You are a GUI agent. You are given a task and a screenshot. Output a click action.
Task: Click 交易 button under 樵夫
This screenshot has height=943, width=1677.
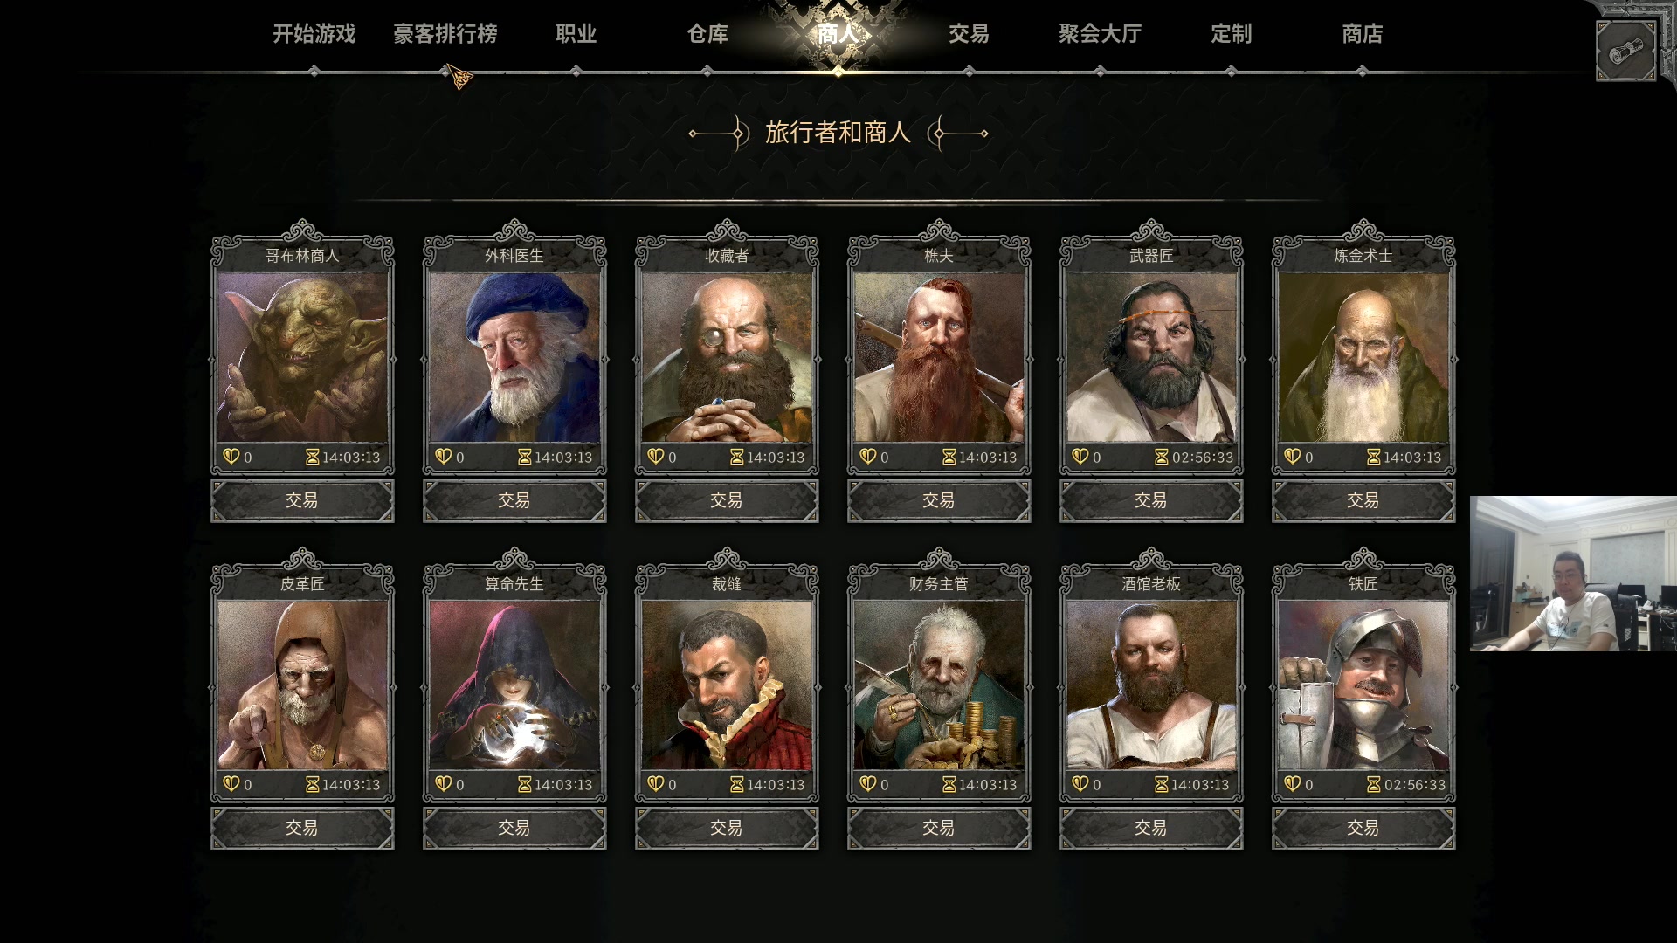[939, 500]
